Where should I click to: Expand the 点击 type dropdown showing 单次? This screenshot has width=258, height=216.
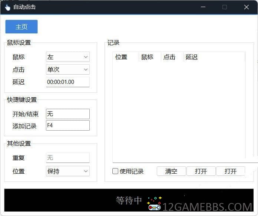pos(67,69)
